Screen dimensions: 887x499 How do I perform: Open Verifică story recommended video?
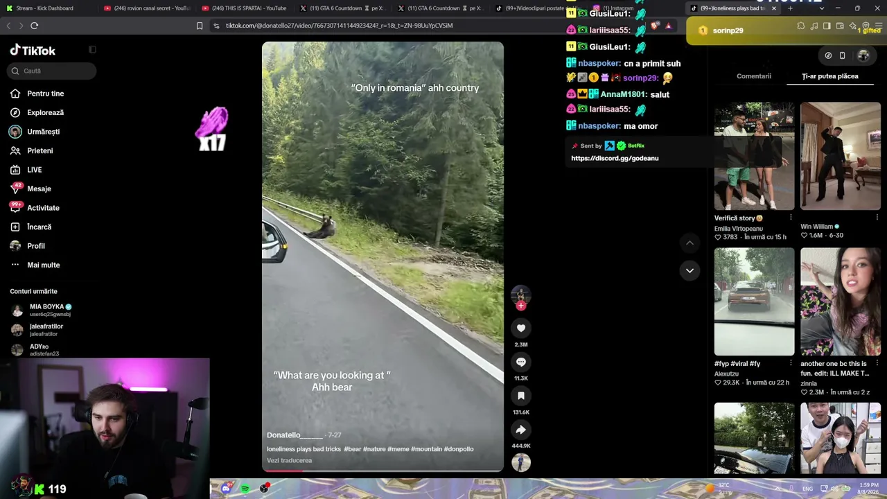click(754, 156)
